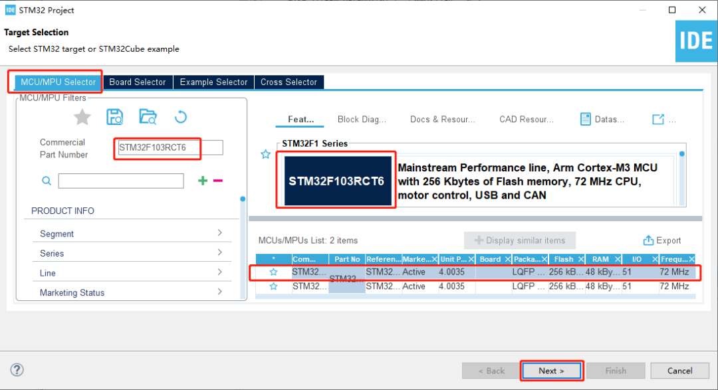Screen dimensions: 718x390
Task: Remove the RAM column
Action: [x=617, y=260]
